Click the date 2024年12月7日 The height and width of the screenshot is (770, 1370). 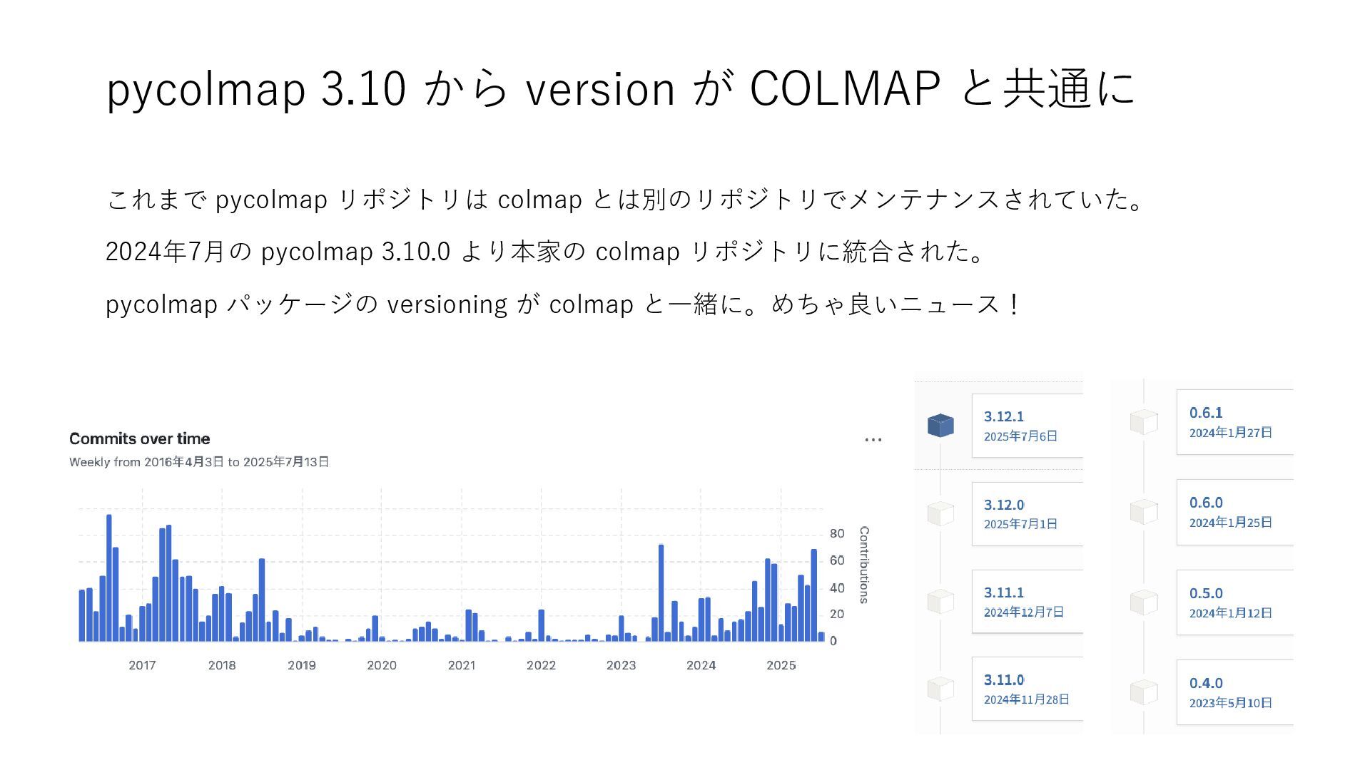[x=1023, y=612]
